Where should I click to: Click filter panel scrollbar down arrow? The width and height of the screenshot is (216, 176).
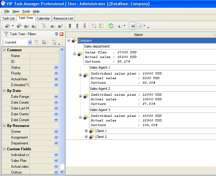(x=62, y=172)
